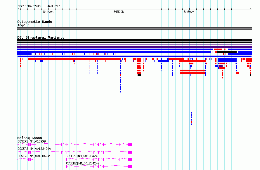Open the CCSER2|NM_018999 gene label

(x=32, y=141)
